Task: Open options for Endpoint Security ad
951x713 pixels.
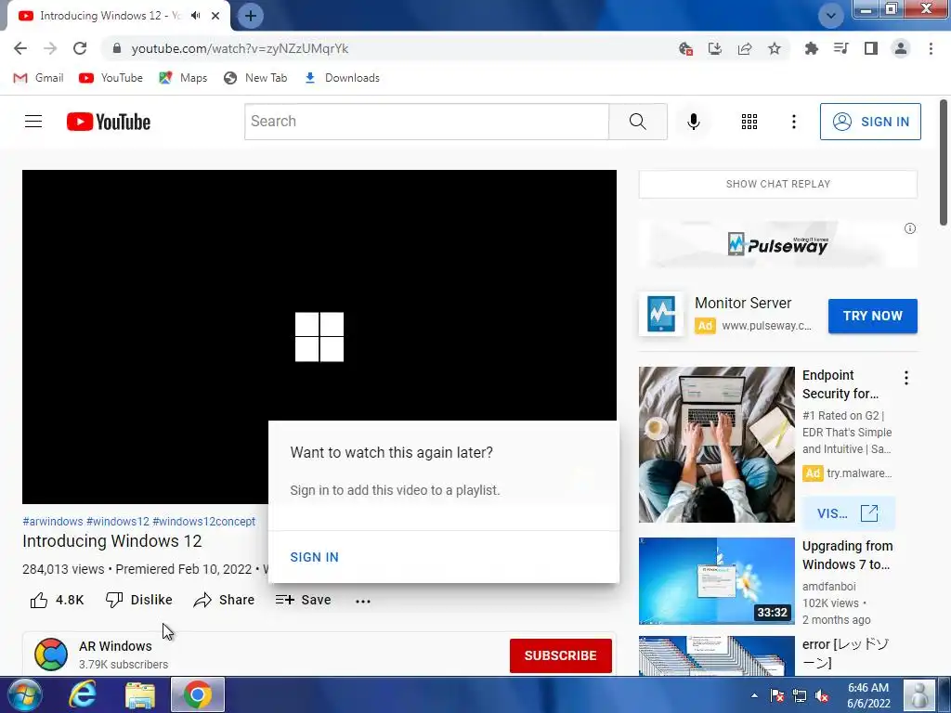Action: tap(906, 378)
